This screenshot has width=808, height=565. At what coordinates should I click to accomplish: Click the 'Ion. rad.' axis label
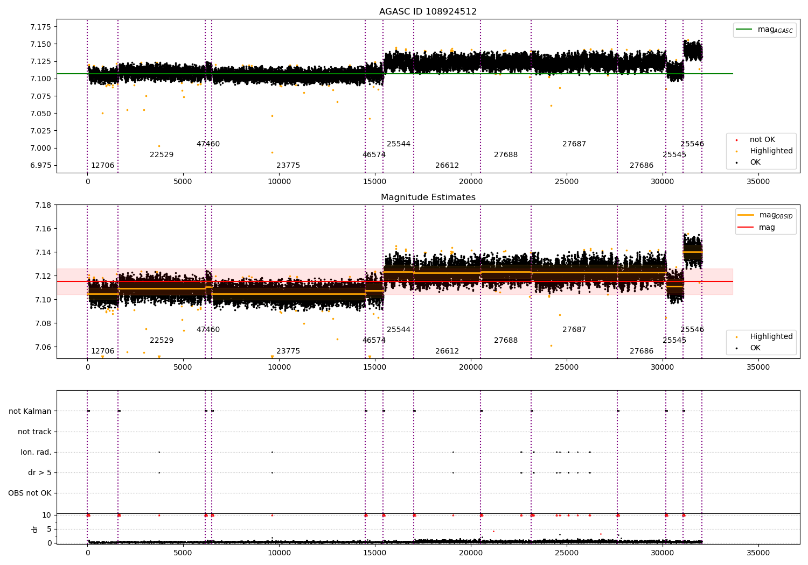(x=36, y=452)
